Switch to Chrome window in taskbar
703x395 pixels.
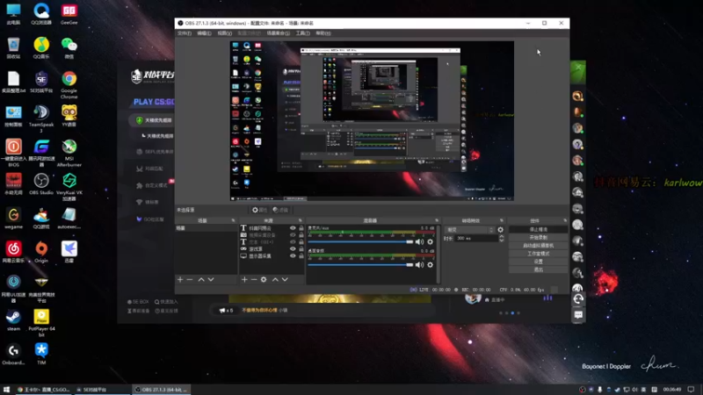click(43, 390)
